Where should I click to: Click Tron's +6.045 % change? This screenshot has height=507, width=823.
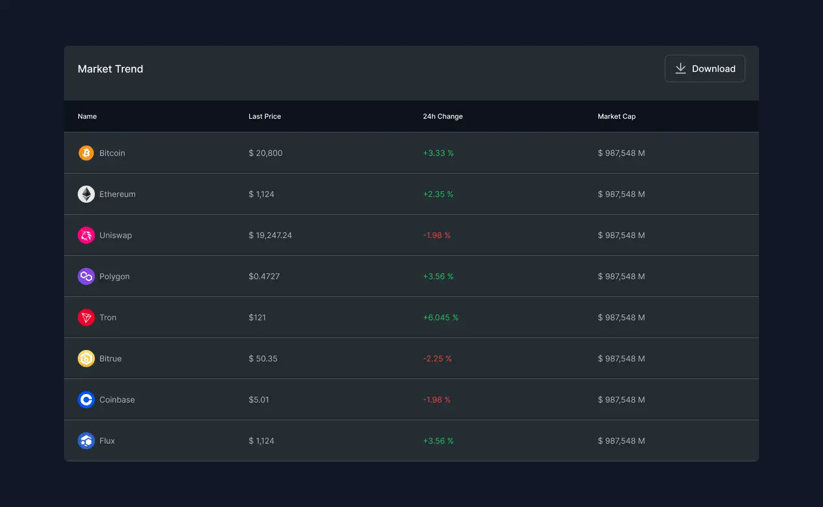(x=441, y=317)
